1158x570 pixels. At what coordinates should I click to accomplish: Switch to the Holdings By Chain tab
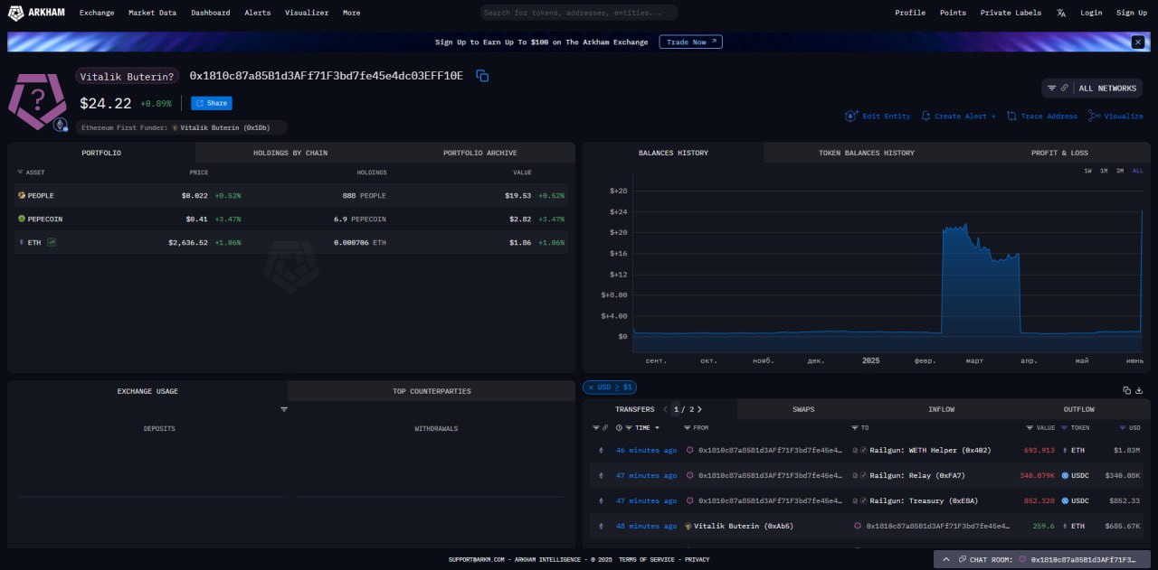coord(290,153)
